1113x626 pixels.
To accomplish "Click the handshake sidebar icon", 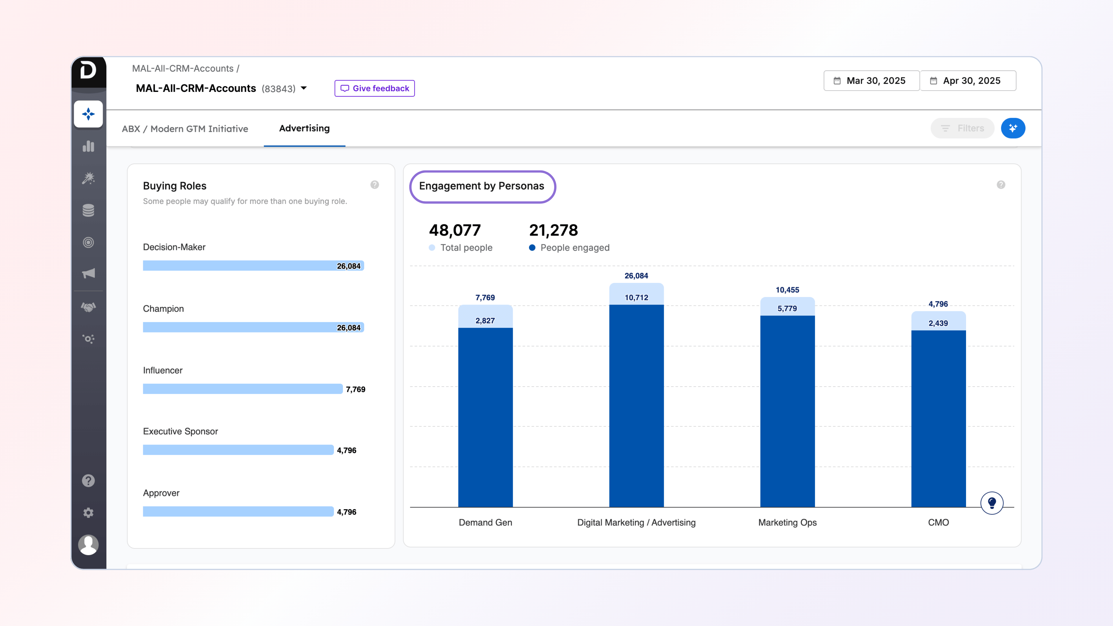I will tap(88, 307).
